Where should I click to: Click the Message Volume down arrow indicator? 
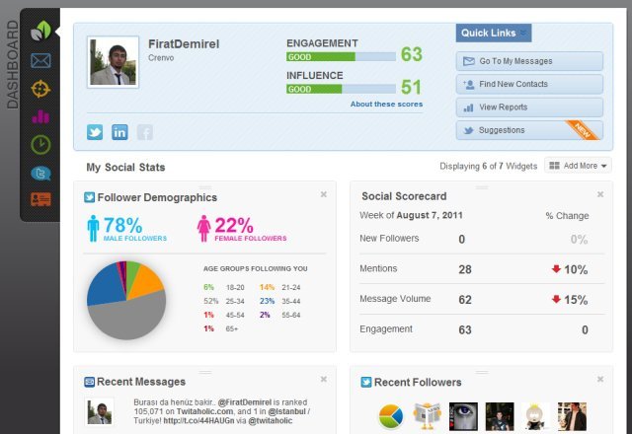[x=556, y=299]
